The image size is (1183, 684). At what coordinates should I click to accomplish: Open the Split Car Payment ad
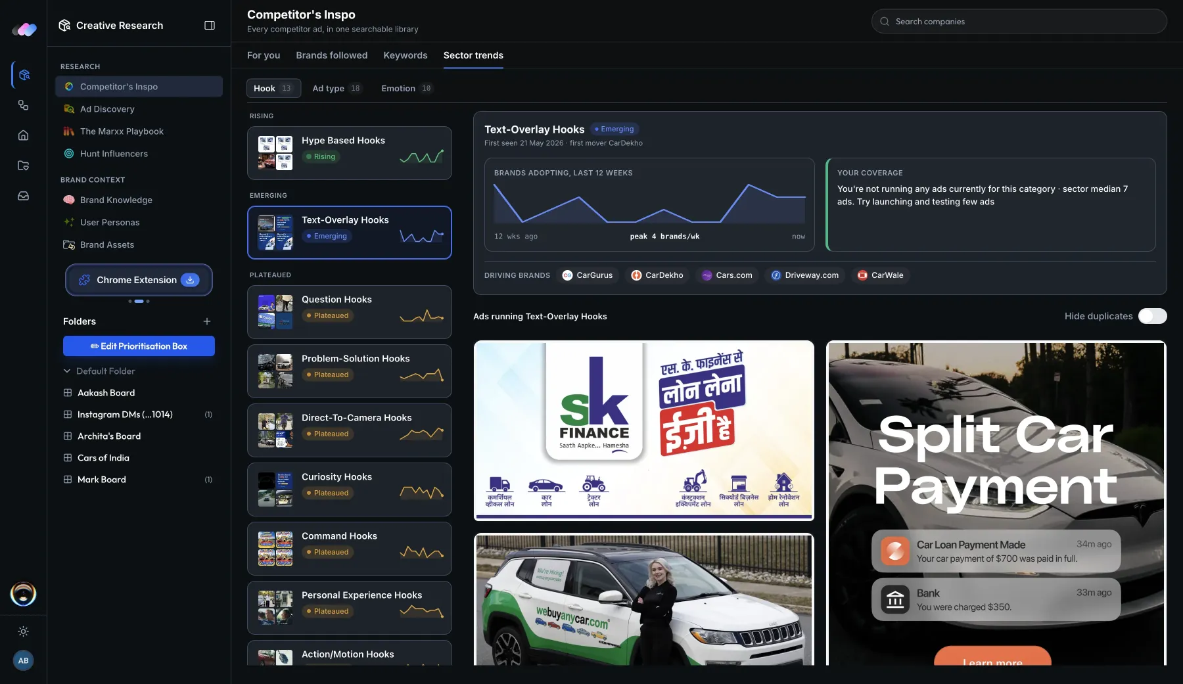tap(996, 503)
